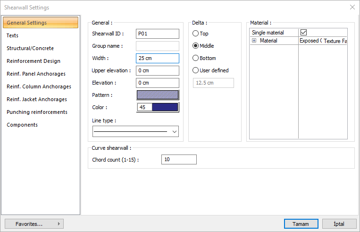Go to Reinforcement Design section
This screenshot has height=232, width=360.
[33, 61]
